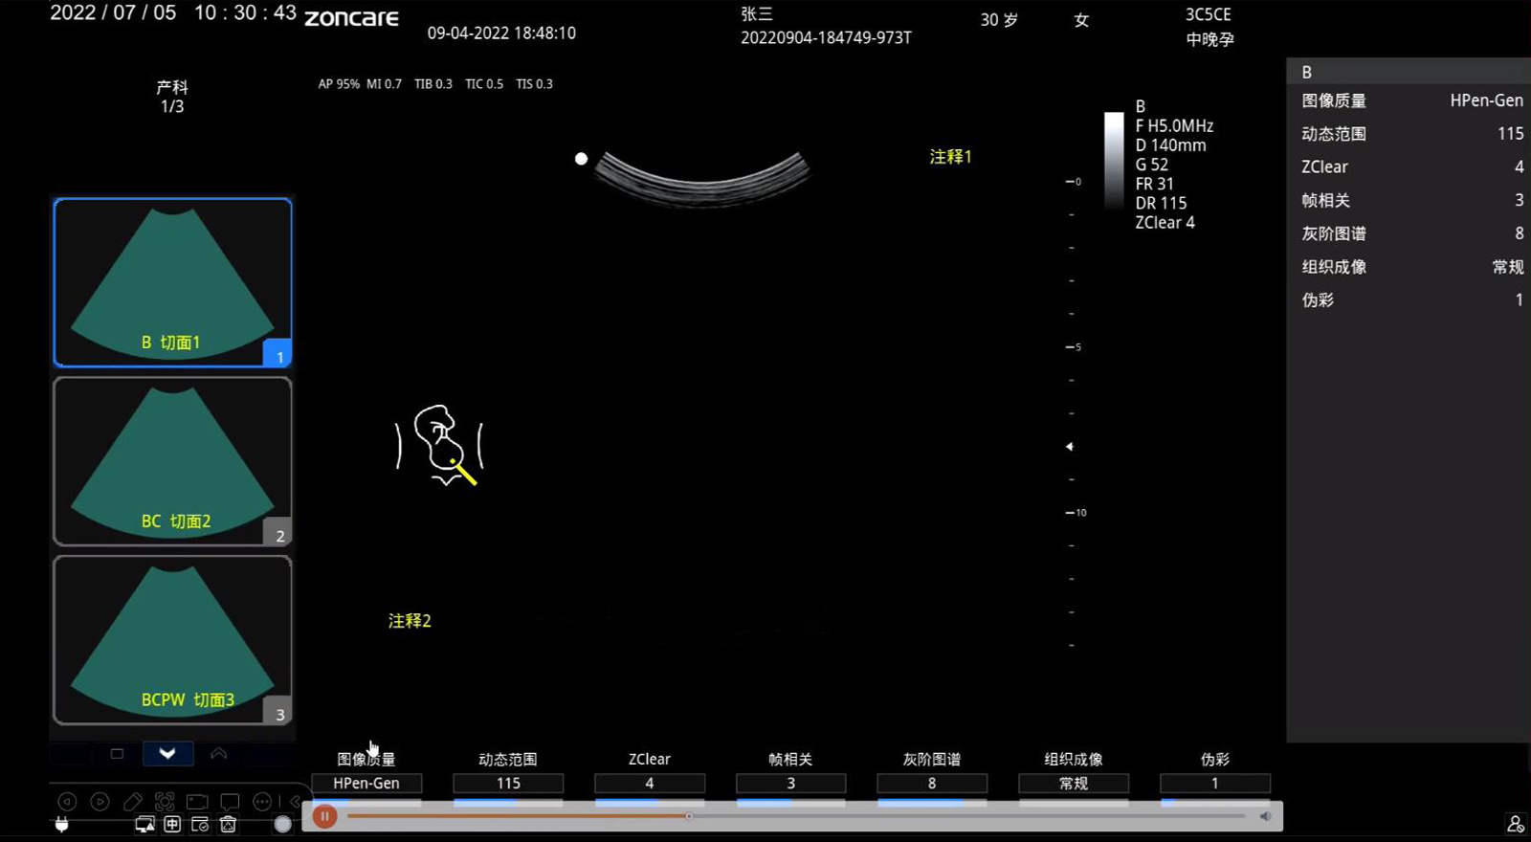Click the monitor warning icon
Viewport: 1531px width, 842px height.
pos(144,824)
